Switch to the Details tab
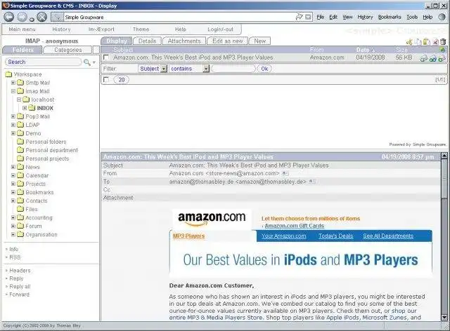Viewport: 450px width, 331px height. [147, 41]
